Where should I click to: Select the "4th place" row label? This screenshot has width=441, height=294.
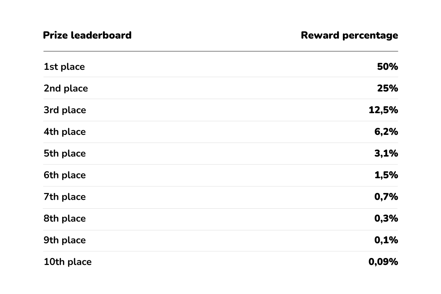tap(65, 132)
